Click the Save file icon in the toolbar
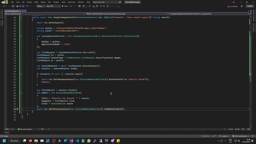The width and height of the screenshot is (256, 144). [20, 6]
